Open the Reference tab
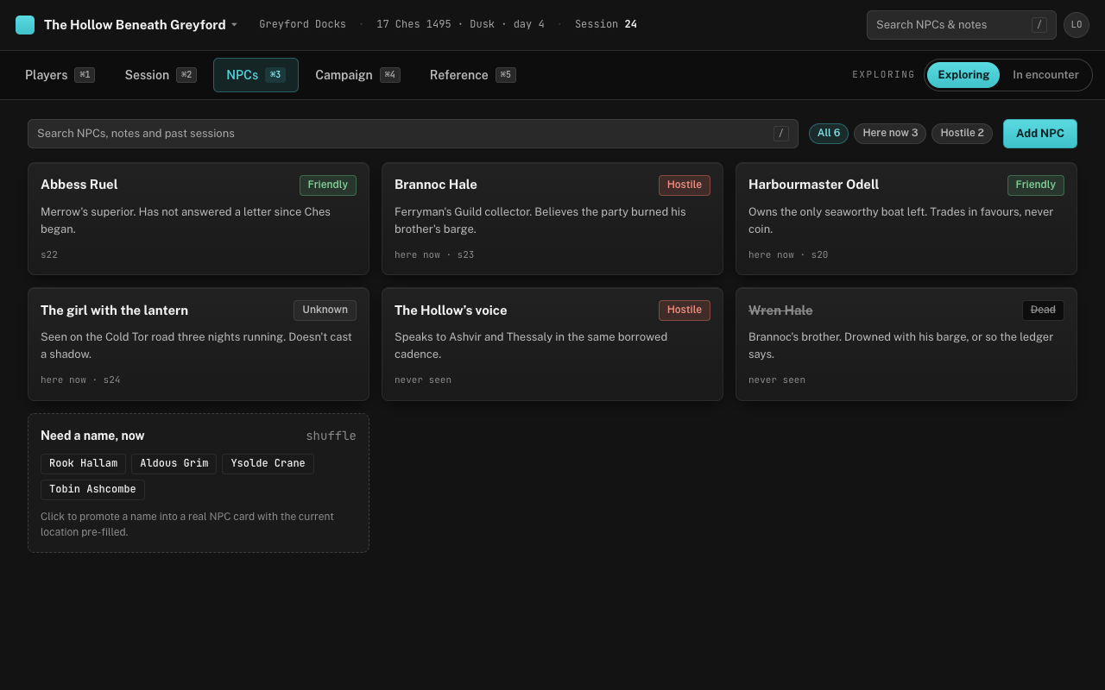The image size is (1105, 690). (x=472, y=75)
